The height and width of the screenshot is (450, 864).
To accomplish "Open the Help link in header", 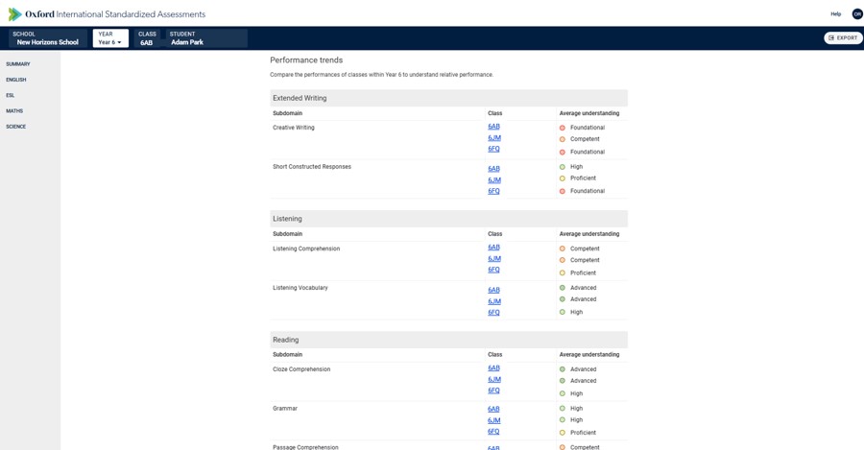I will click(836, 14).
